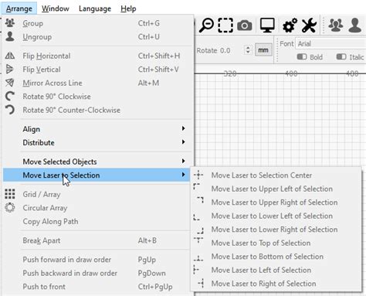The width and height of the screenshot is (366, 296).
Task: Click the Ungroup single person toolbar icon
Action: [x=355, y=26]
